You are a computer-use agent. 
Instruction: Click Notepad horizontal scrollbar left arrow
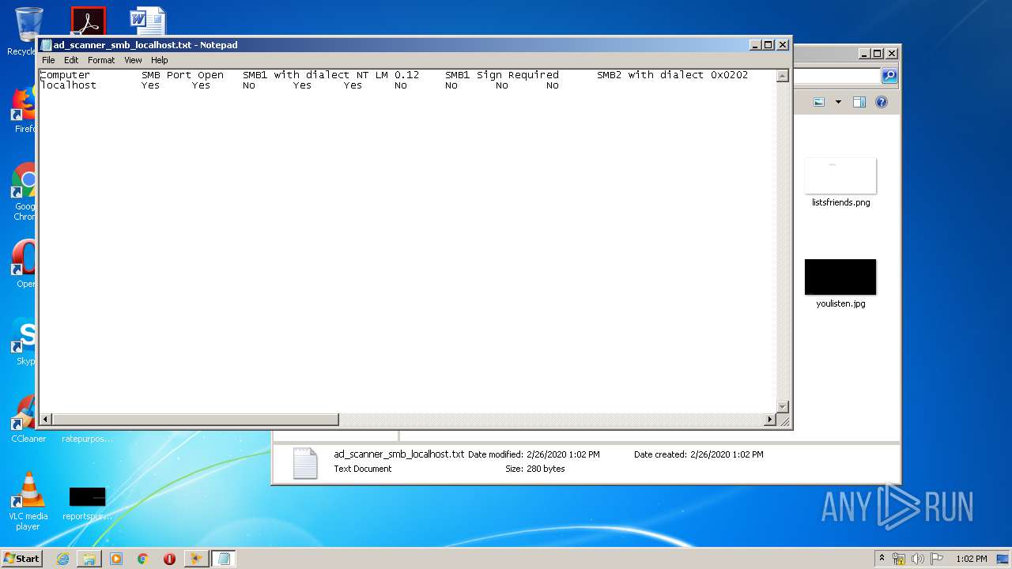pyautogui.click(x=46, y=420)
